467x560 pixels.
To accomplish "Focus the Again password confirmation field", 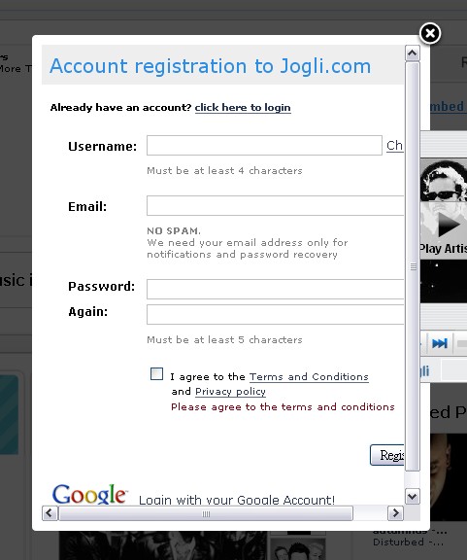I will (275, 315).
